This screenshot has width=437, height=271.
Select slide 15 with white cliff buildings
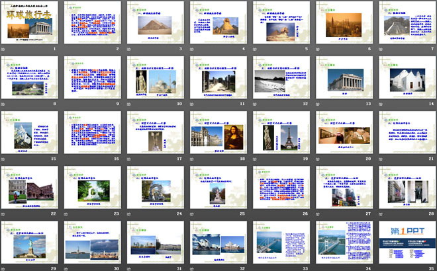point(30,132)
